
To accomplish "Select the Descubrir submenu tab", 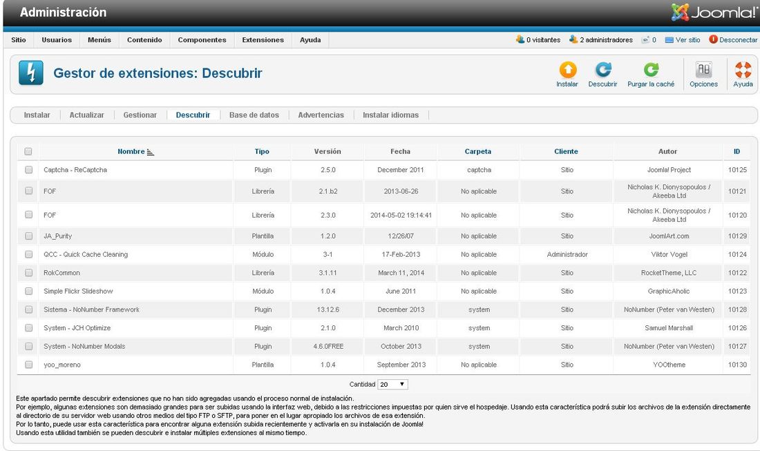I will tap(193, 115).
